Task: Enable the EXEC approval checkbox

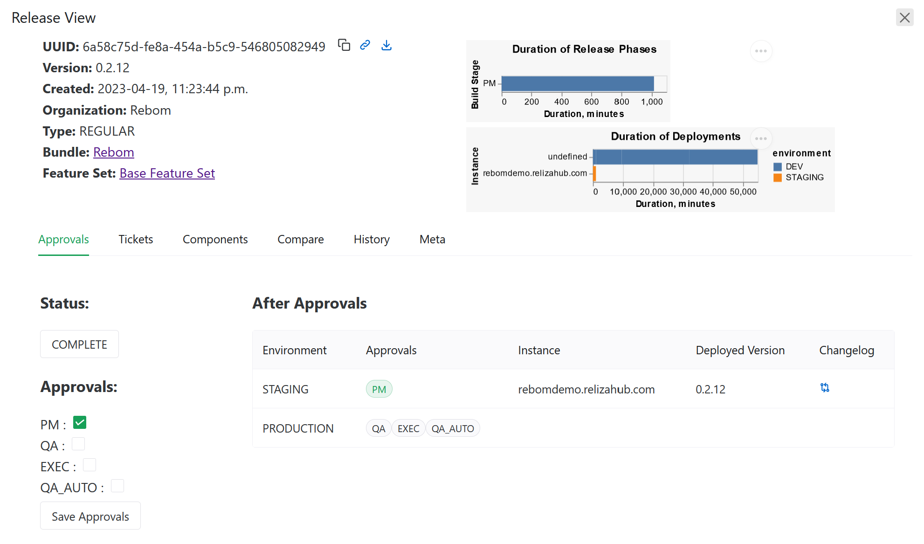Action: [90, 465]
